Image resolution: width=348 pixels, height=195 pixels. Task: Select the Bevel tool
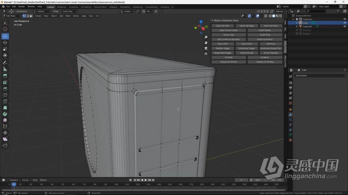pyautogui.click(x=5, y=89)
